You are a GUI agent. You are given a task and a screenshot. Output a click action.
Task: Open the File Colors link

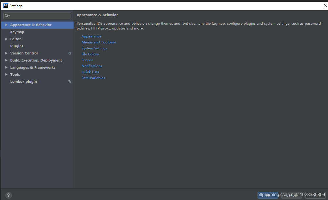pos(90,54)
